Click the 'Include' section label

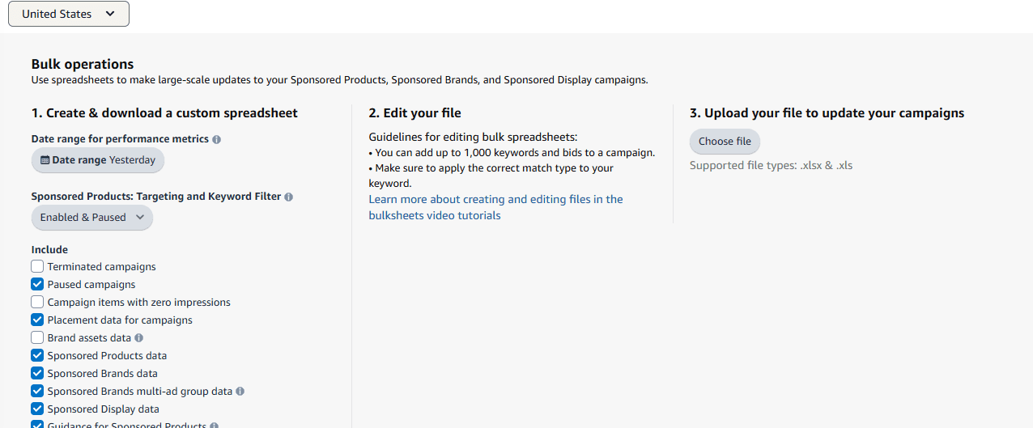pyautogui.click(x=49, y=250)
